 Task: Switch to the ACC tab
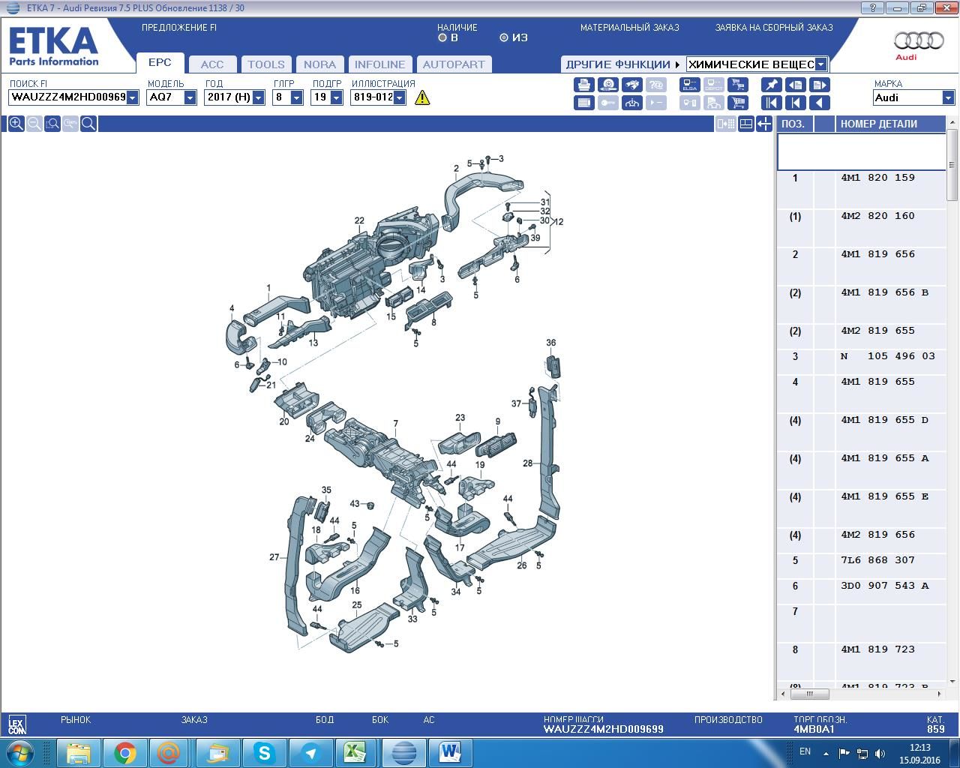(212, 64)
